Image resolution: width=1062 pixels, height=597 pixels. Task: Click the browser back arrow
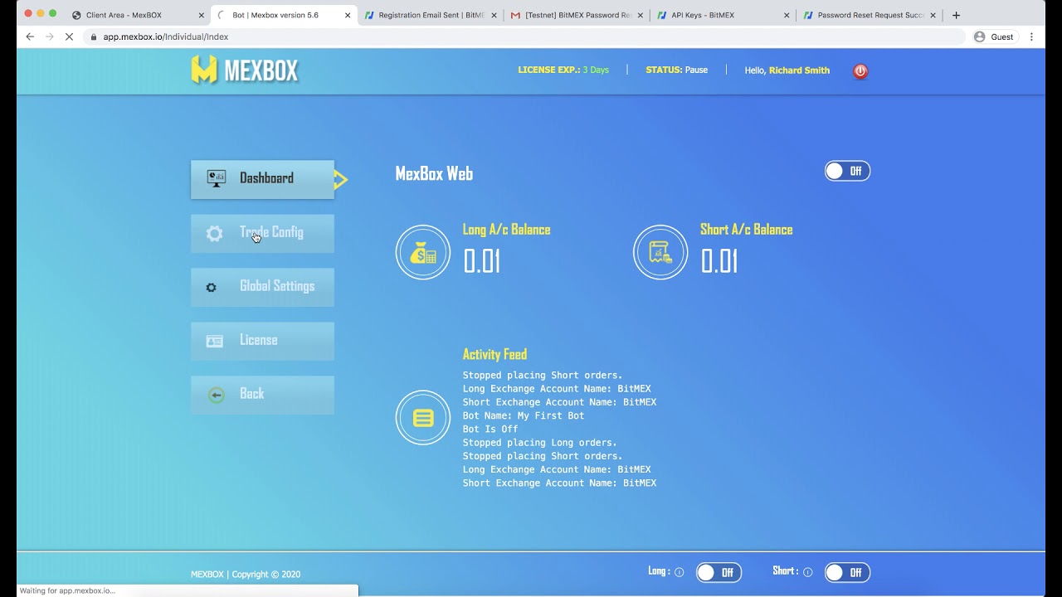point(30,36)
